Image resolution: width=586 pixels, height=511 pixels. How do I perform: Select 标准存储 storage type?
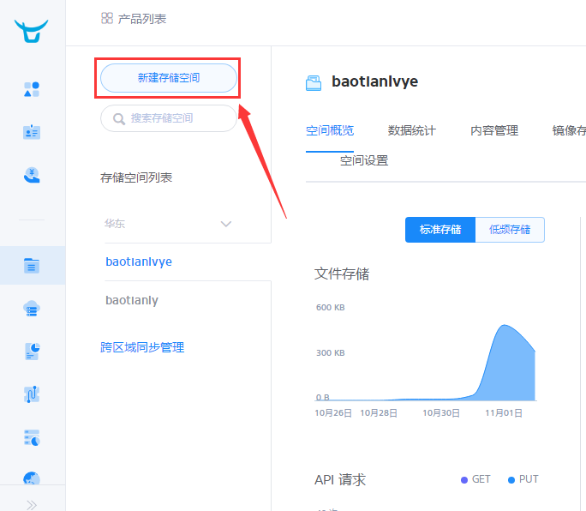coord(440,230)
